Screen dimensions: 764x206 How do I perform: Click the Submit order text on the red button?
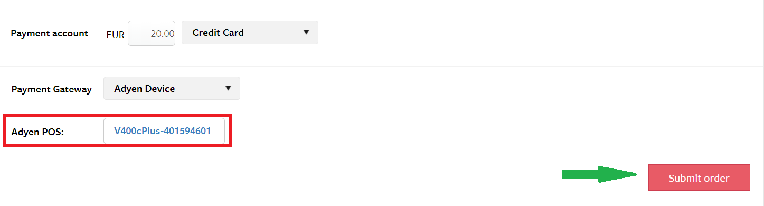pos(699,178)
